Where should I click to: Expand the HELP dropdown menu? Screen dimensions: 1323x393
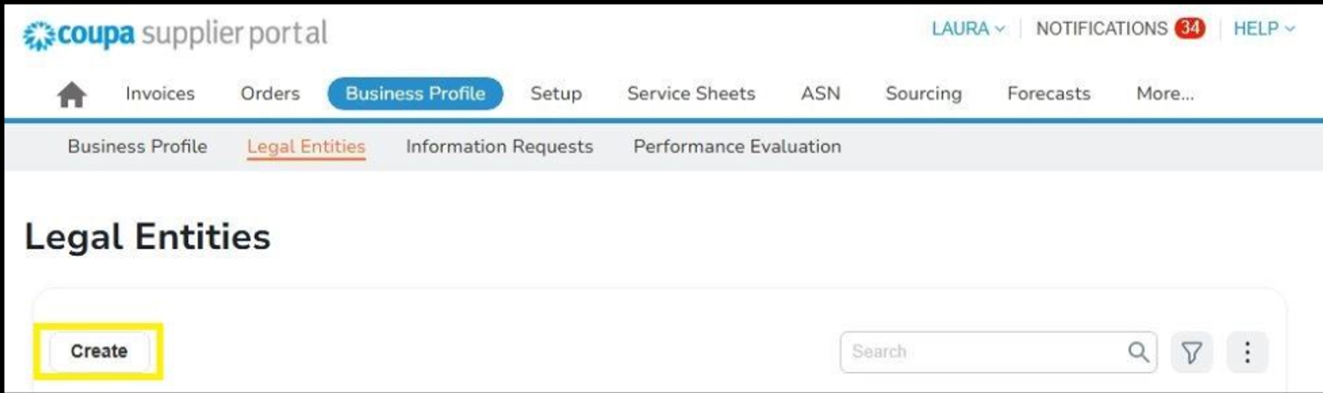coord(1263,28)
